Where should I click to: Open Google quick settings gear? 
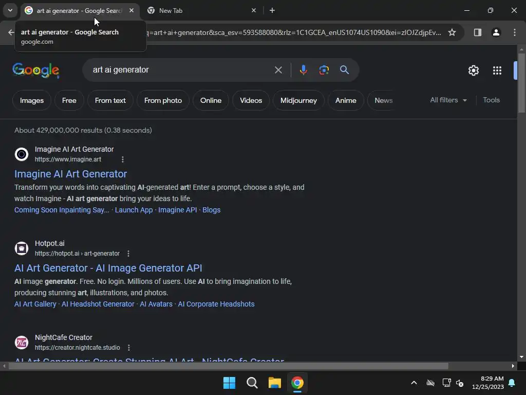(473, 70)
